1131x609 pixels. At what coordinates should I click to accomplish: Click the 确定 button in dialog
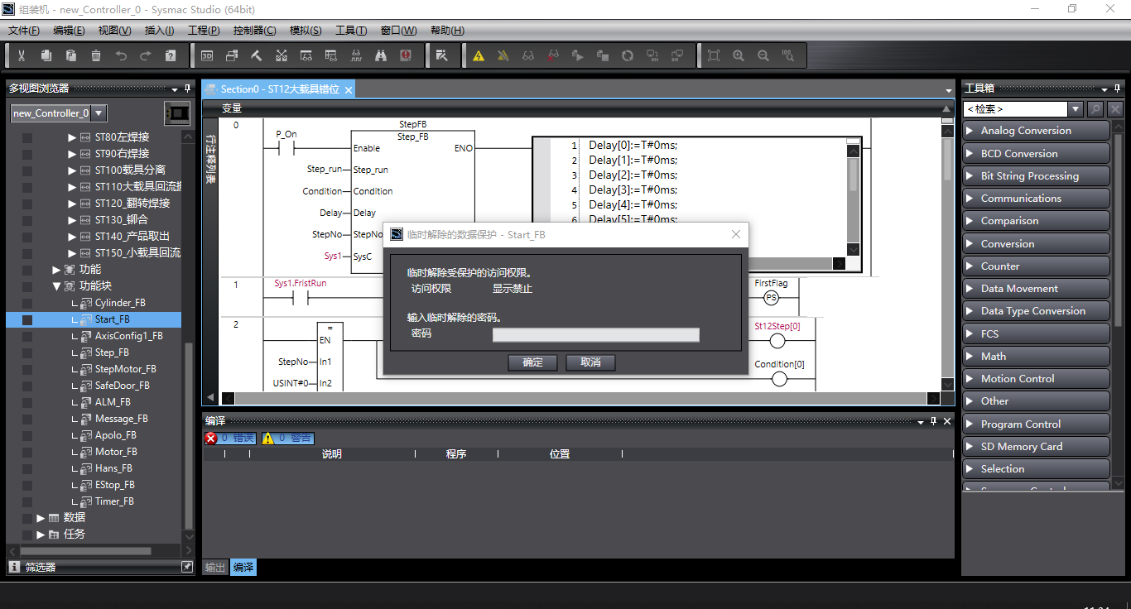pos(533,362)
